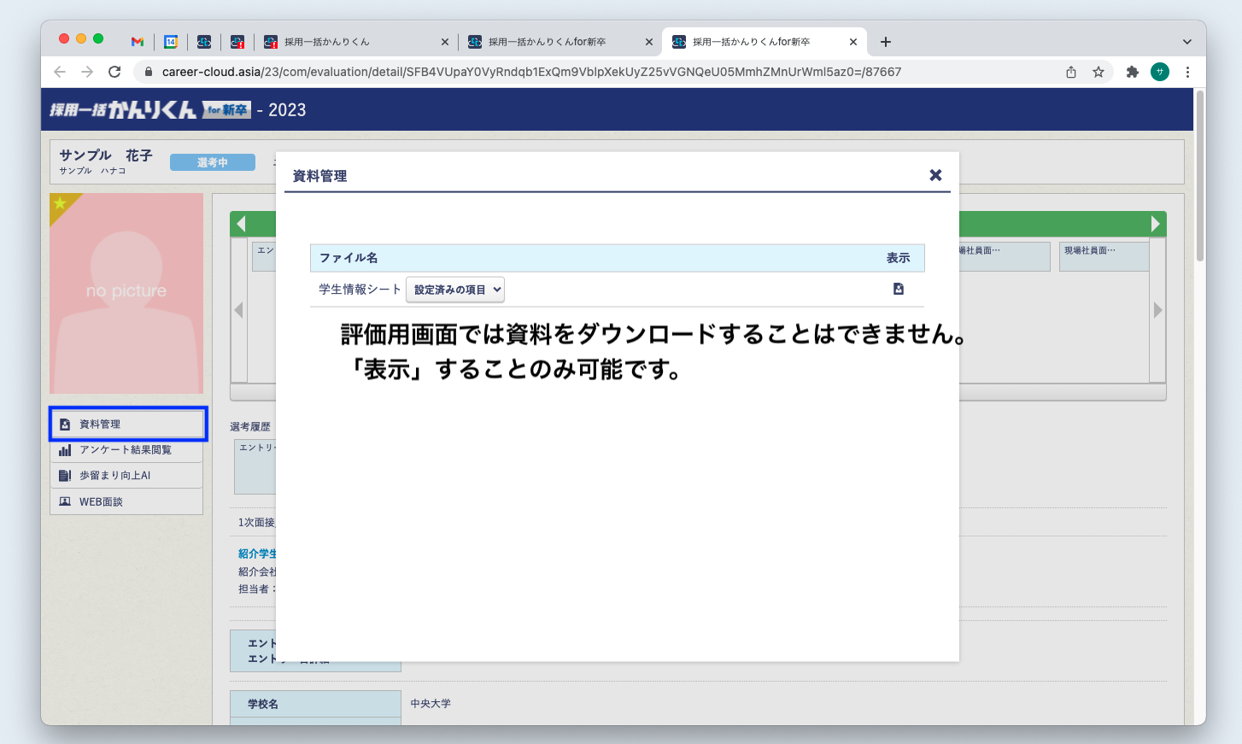Click the share icon in the browser toolbar

1070,72
